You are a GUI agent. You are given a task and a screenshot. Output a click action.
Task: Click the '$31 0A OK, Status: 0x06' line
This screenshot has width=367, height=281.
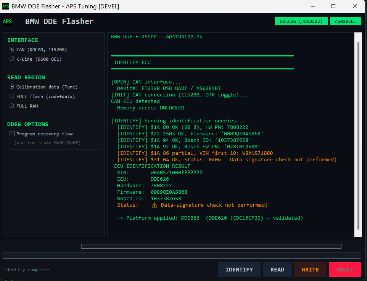click(x=227, y=160)
